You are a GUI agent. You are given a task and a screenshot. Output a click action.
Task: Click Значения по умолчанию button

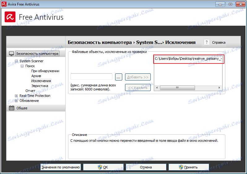tap(61, 167)
